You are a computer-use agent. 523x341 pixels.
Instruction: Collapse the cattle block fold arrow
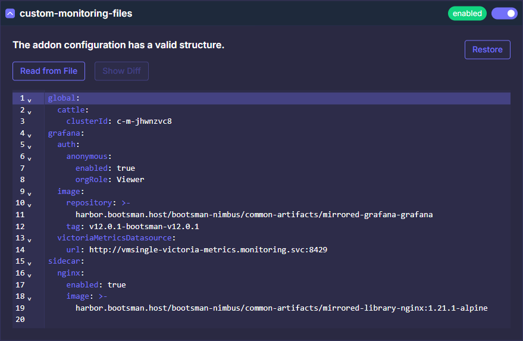(x=30, y=111)
